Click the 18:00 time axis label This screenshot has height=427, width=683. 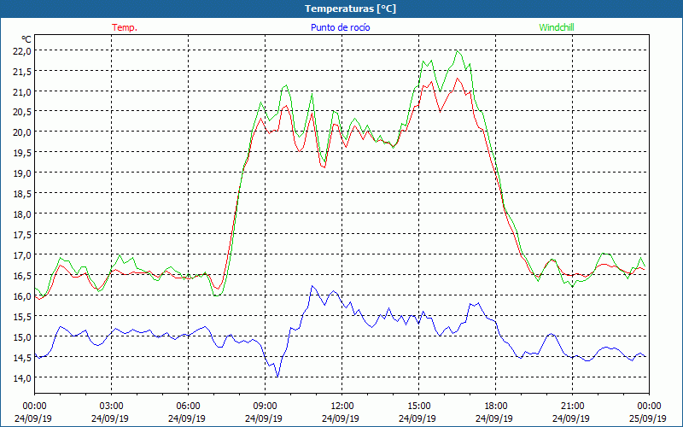tap(496, 407)
